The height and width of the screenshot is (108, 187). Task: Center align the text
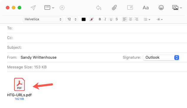(130, 19)
